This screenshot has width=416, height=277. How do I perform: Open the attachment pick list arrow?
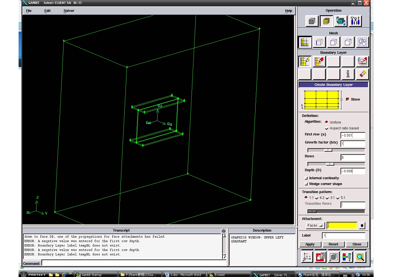(362, 225)
